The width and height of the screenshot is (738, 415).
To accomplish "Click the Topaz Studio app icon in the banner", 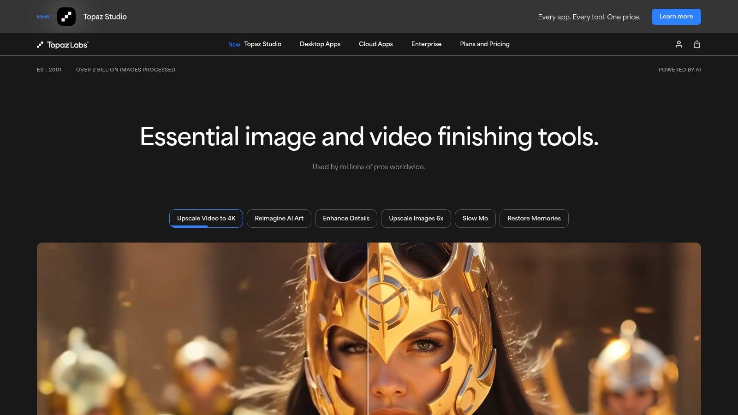I will (67, 17).
